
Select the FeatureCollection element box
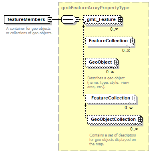coord(110,41)
